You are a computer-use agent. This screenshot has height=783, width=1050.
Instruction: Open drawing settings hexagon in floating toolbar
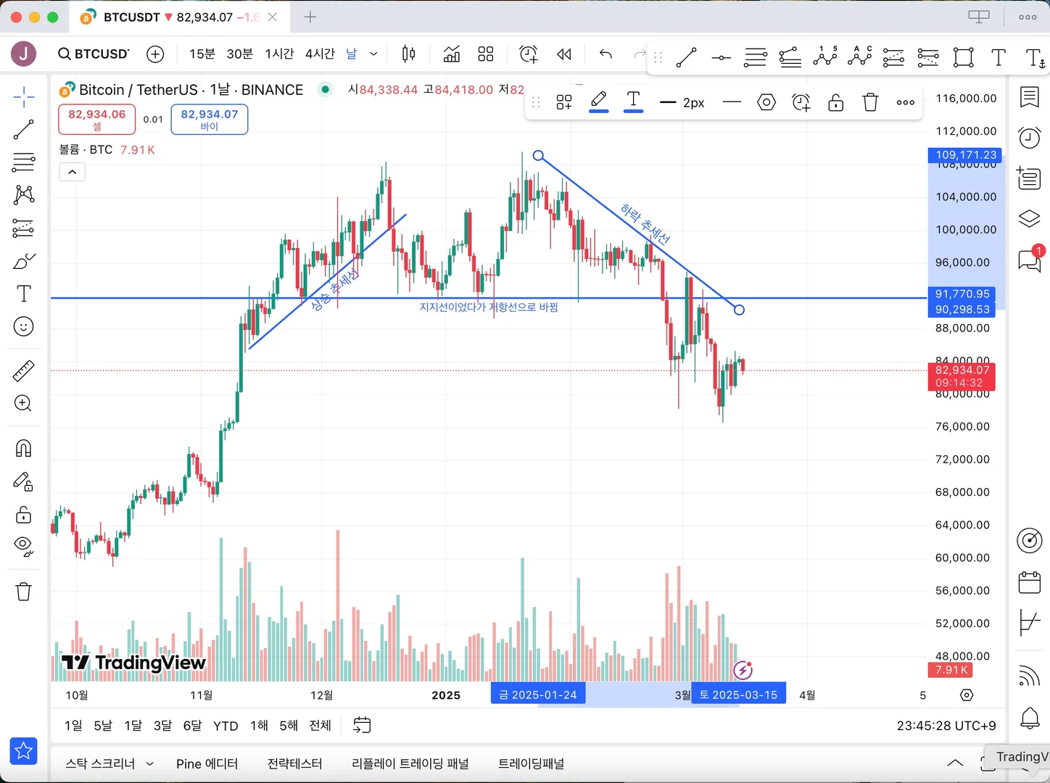pyautogui.click(x=766, y=102)
